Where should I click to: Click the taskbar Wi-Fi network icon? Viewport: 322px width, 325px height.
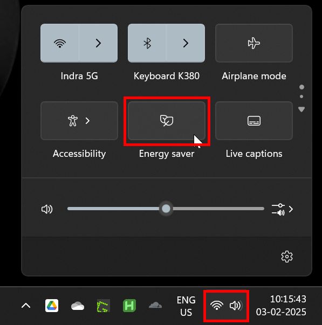click(x=217, y=306)
